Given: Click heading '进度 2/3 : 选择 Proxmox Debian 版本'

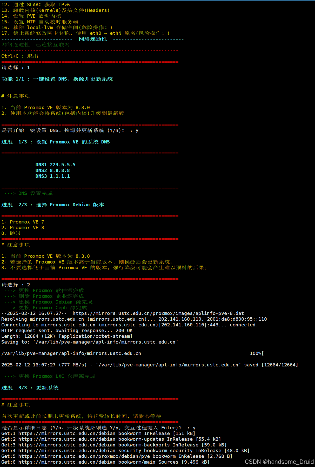Looking at the screenshot, I should [x=53, y=205].
